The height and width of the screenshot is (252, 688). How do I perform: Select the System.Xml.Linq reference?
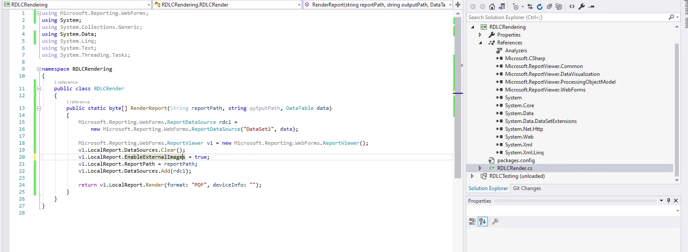(x=524, y=153)
